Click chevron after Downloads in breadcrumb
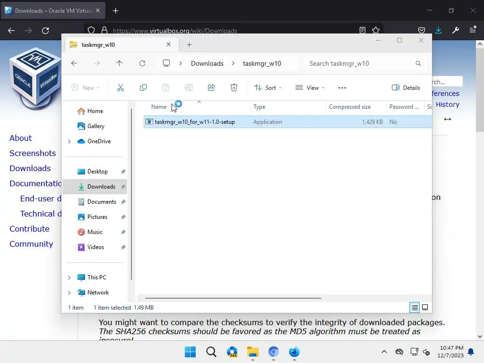Image resolution: width=484 pixels, height=363 pixels. (x=233, y=63)
